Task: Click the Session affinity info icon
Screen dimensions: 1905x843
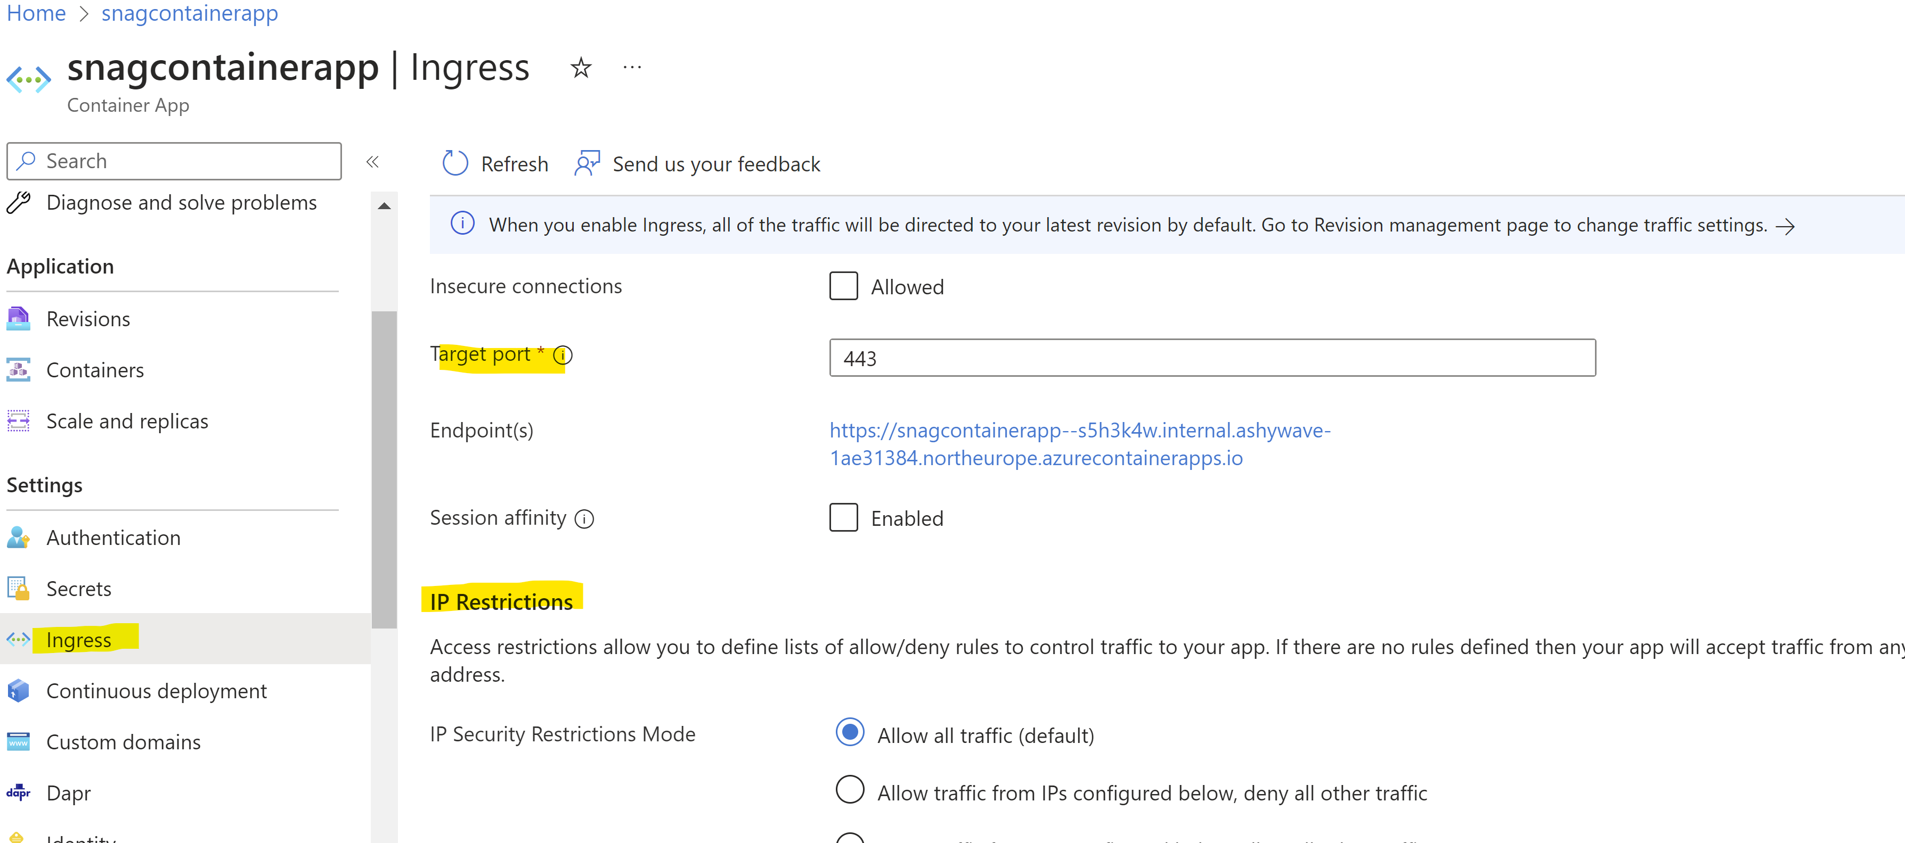Action: coord(584,519)
